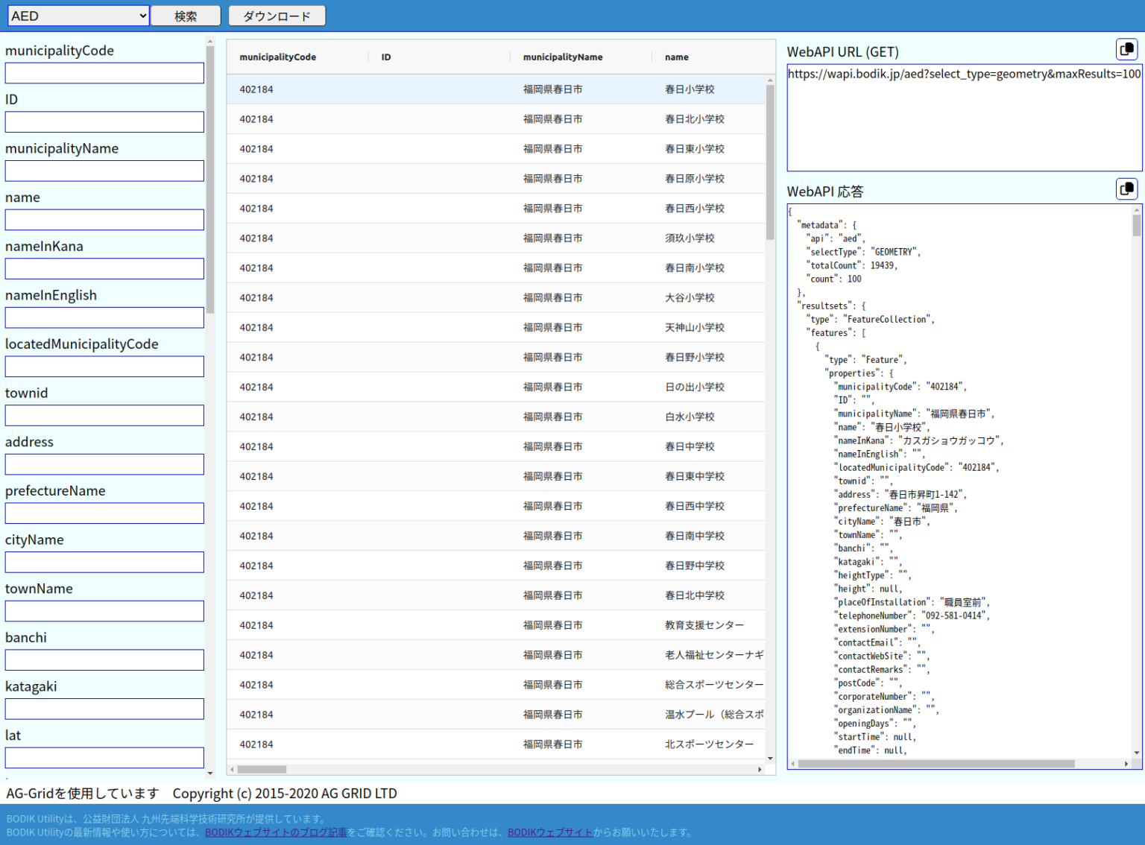
Task: Focus the municipalityCode filter input
Action: [x=104, y=73]
